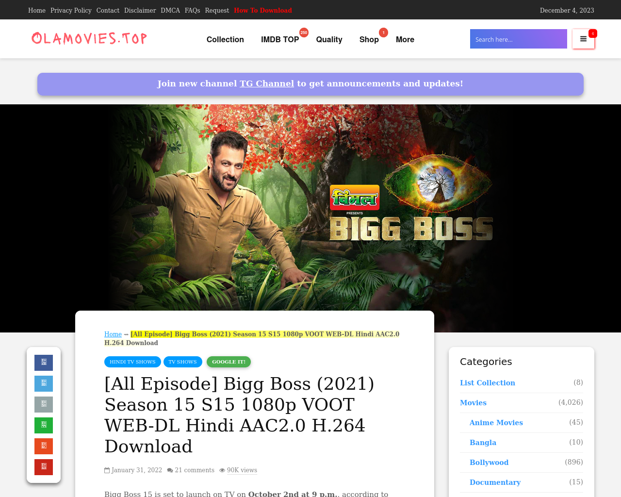
Task: Click the 250 badge on IMDB TOP
Action: pyautogui.click(x=304, y=33)
